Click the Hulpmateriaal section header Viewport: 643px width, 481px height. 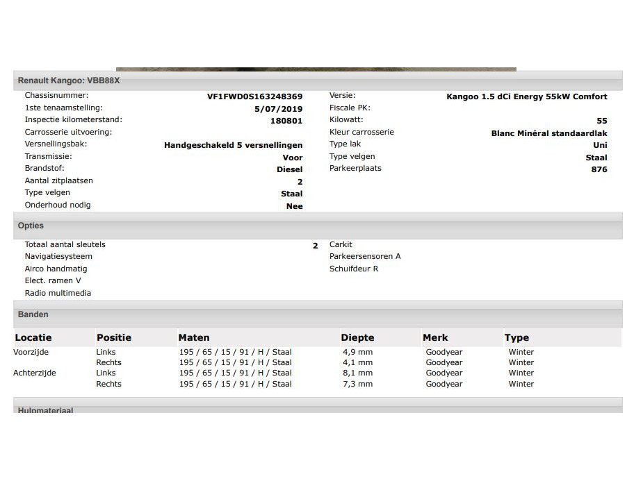click(45, 410)
